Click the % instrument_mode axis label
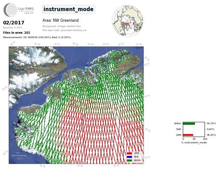The width and height of the screenshot is (218, 182). (x=194, y=142)
